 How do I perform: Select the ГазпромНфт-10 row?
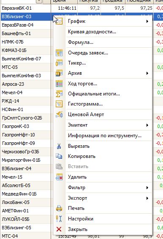click(26, 135)
